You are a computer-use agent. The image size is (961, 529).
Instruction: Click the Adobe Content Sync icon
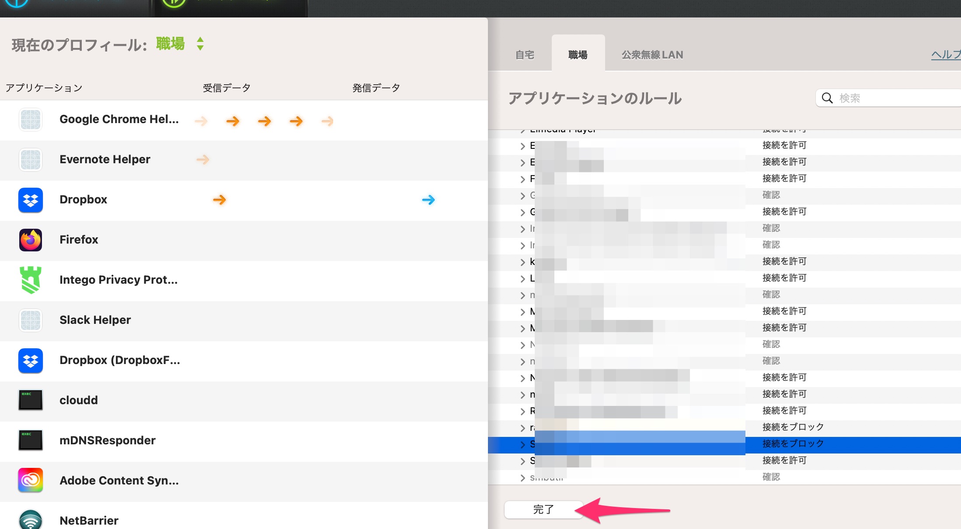31,480
